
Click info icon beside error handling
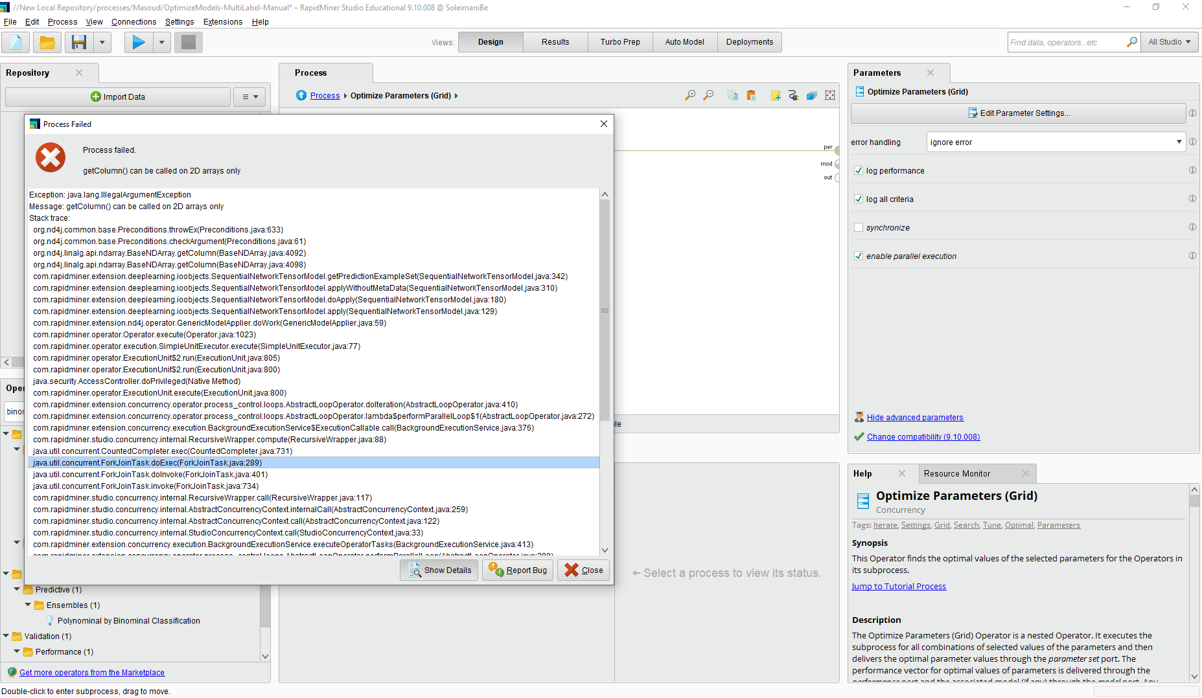[1192, 142]
